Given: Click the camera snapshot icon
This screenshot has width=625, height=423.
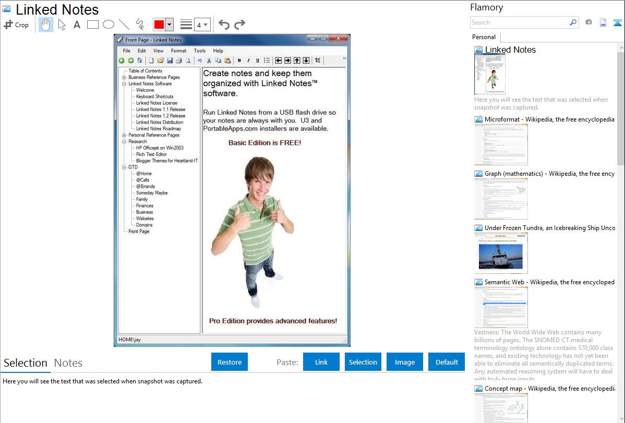Looking at the screenshot, I should click(x=588, y=22).
